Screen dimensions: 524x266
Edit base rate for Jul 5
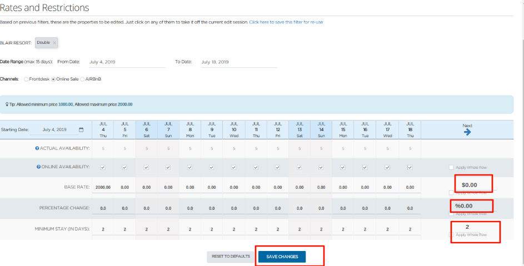[124, 188]
